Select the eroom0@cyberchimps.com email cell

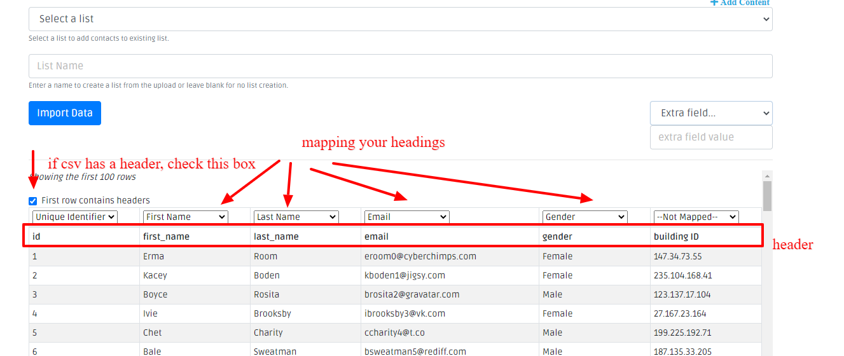[x=420, y=256]
